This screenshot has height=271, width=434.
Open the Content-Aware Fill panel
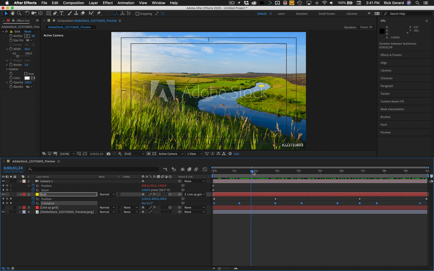pos(392,101)
